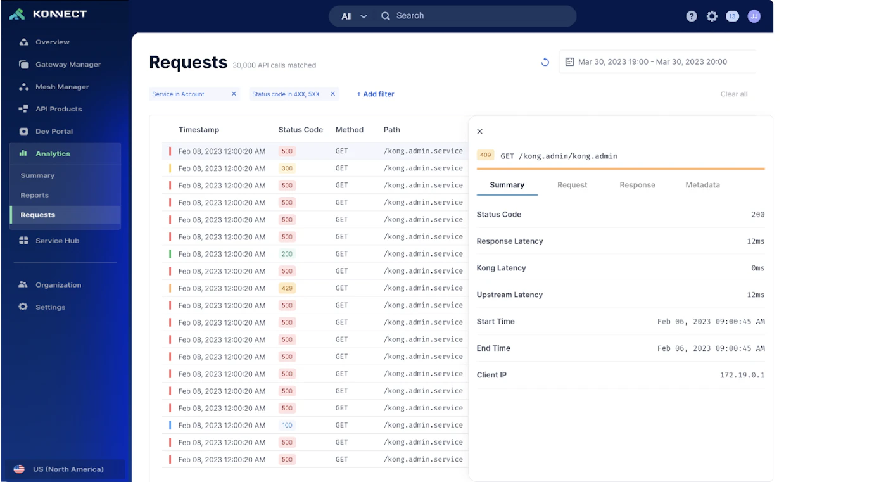The image size is (874, 482).
Task: Close the request details panel
Action: (x=479, y=132)
